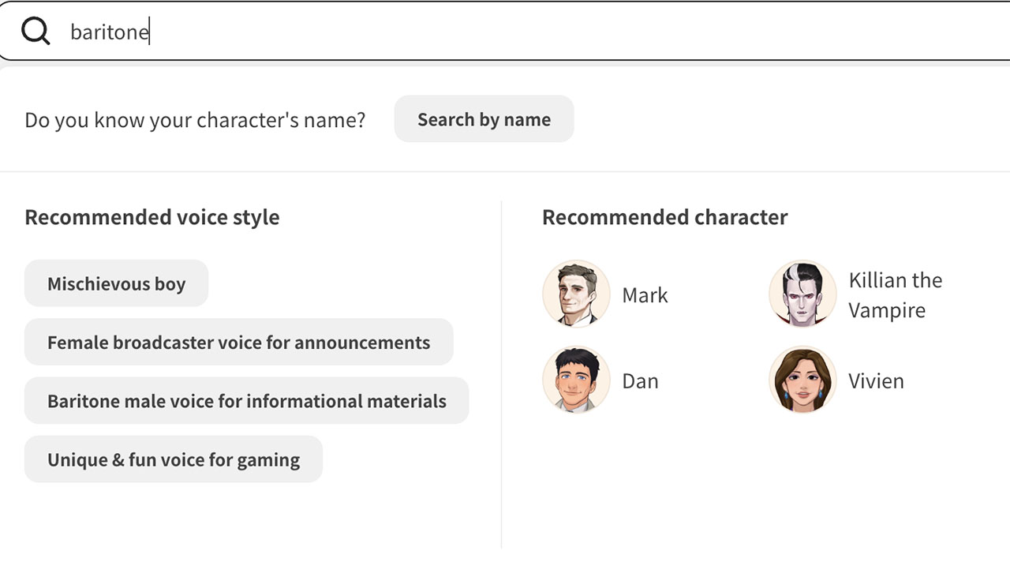This screenshot has width=1010, height=562.
Task: Click the "Recommended voice style" heading
Action: point(152,217)
